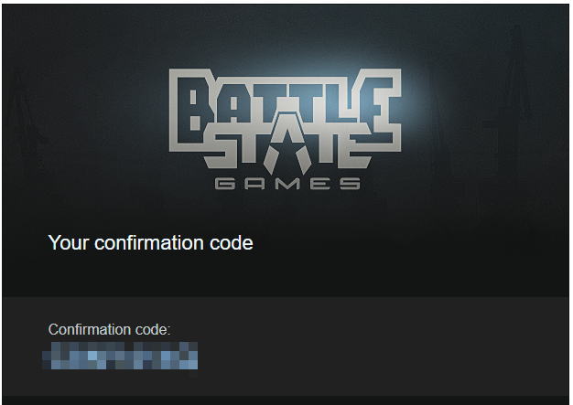Select the word BATTLE in the logo
Viewport: 573px width, 405px height.
coord(285,106)
